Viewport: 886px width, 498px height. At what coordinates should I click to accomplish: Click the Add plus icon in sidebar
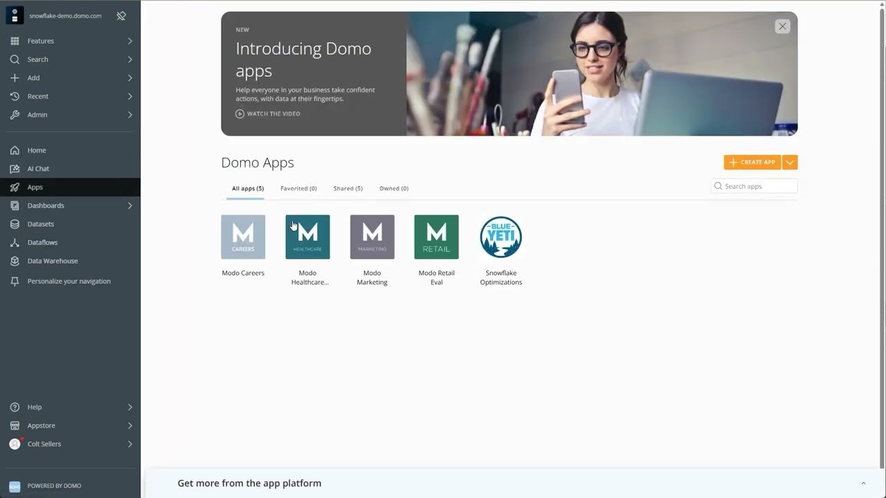(x=15, y=77)
